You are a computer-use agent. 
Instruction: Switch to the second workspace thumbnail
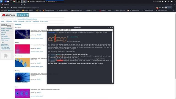[24, 1]
